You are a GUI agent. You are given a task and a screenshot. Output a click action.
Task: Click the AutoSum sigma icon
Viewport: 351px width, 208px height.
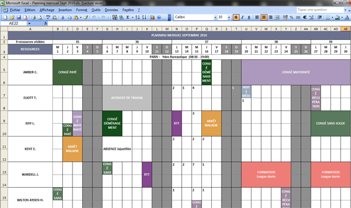pos(128,17)
